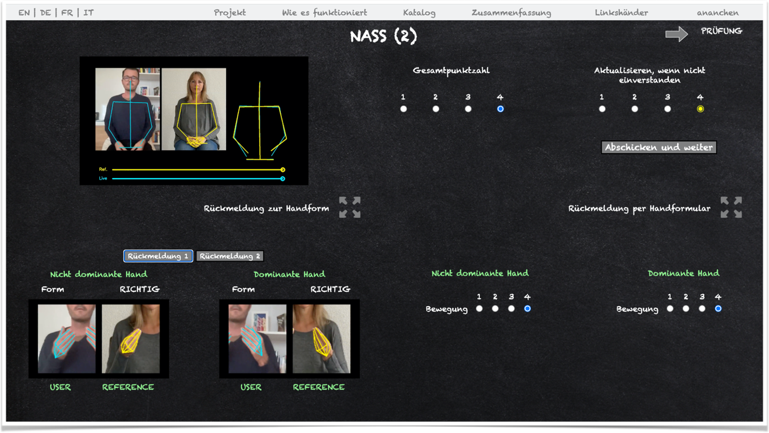
Task: Expand the Rückmeldung zur Handform panel
Action: pyautogui.click(x=350, y=207)
